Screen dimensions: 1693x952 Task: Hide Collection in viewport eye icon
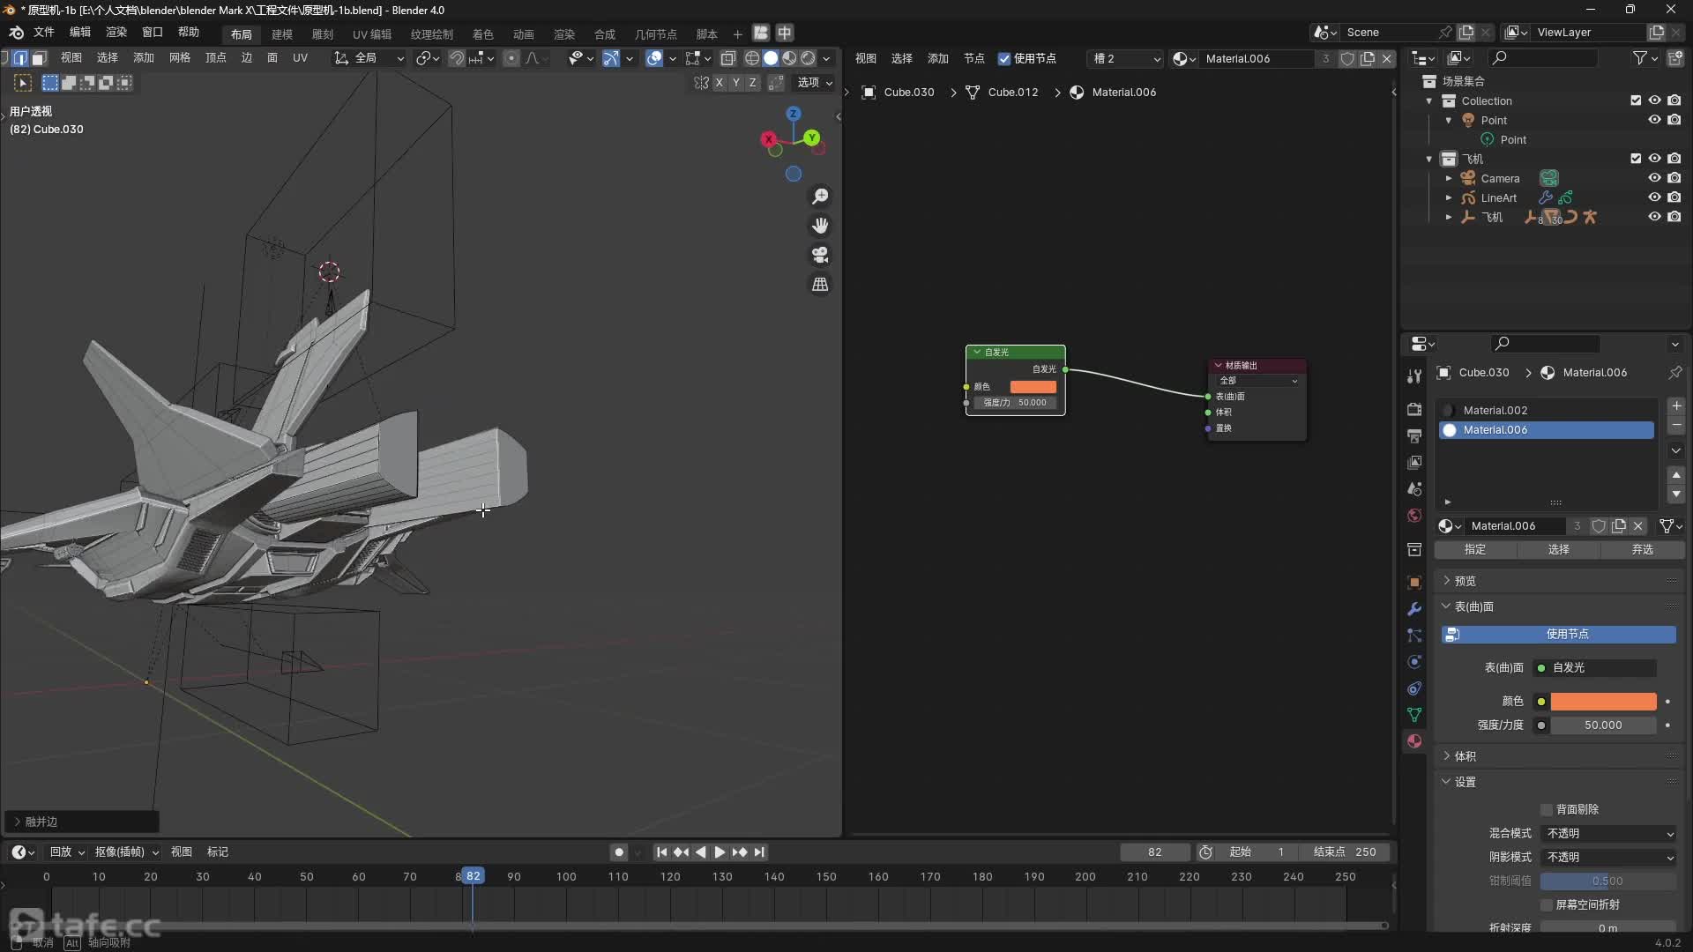[x=1655, y=100]
